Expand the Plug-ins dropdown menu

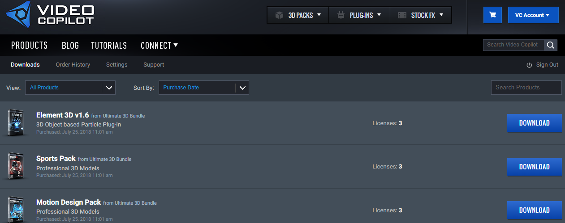pos(359,15)
